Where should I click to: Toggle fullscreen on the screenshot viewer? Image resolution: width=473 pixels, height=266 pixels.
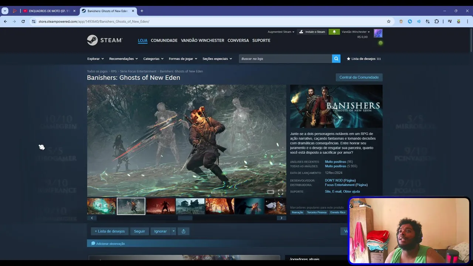click(280, 192)
